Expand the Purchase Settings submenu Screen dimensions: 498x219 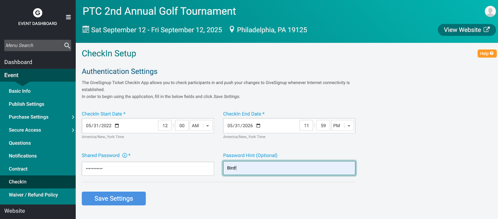73,117
